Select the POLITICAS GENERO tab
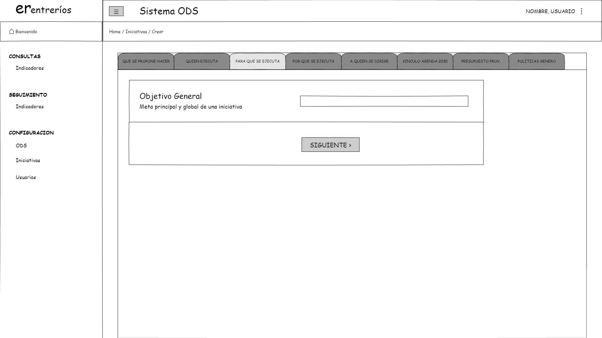The image size is (602, 338). pyautogui.click(x=536, y=61)
